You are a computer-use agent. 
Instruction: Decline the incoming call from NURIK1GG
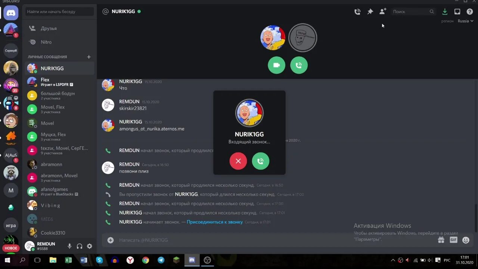click(238, 161)
